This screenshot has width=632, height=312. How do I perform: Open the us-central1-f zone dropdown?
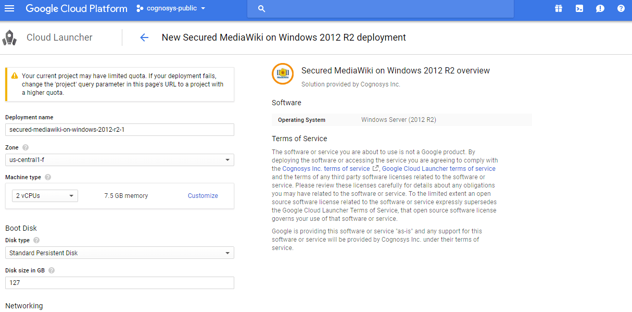[120, 160]
